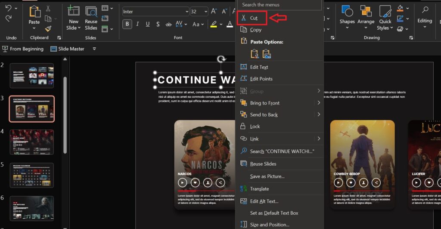Click the rotate handle above title text box
The image size is (441, 229).
[x=221, y=59]
